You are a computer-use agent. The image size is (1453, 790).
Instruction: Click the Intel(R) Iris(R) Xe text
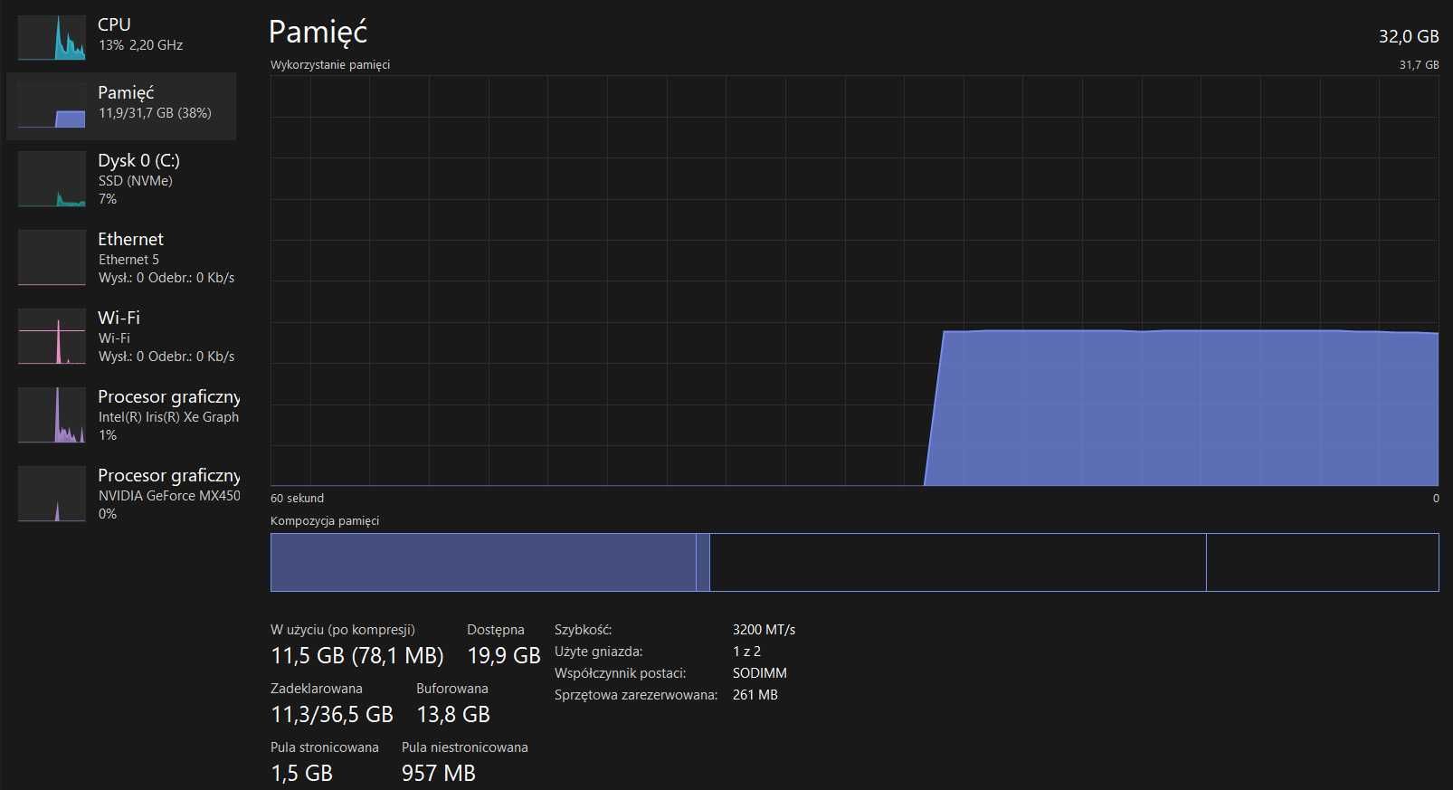click(168, 417)
